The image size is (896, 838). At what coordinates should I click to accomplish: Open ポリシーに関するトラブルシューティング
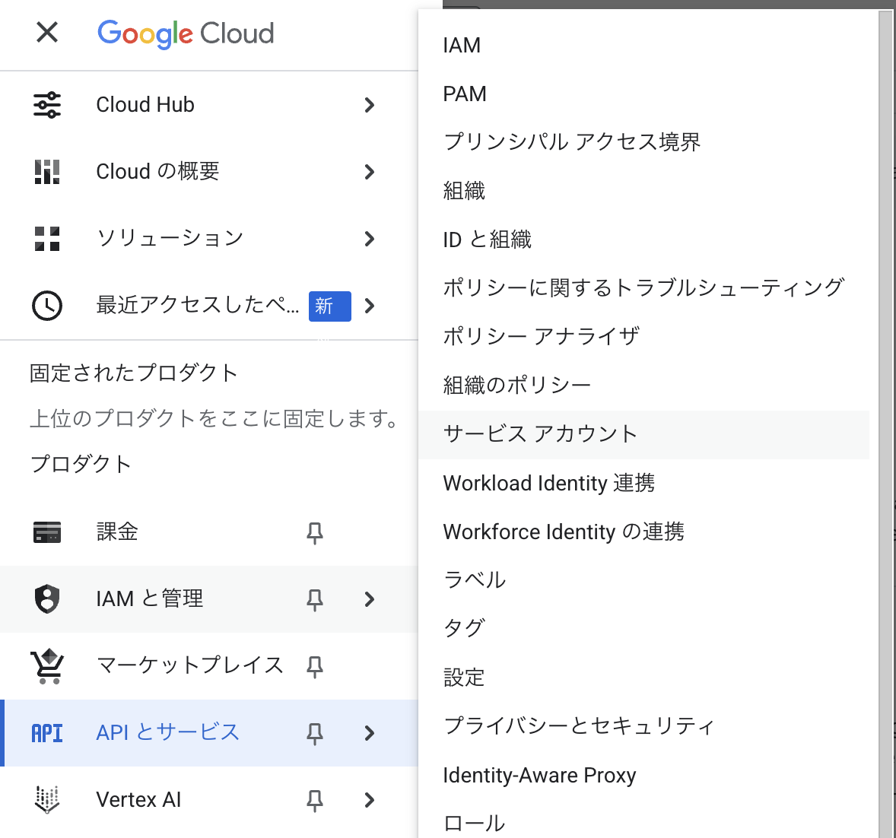tap(644, 288)
